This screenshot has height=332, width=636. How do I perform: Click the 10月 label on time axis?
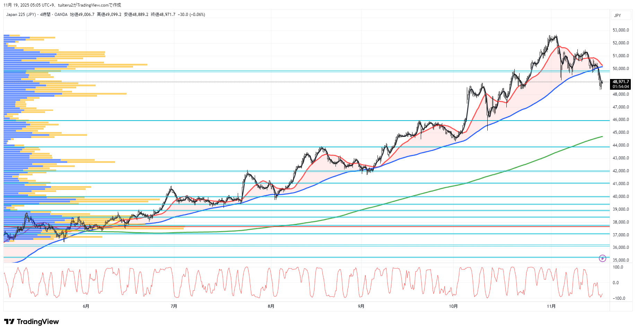pyautogui.click(x=453, y=306)
